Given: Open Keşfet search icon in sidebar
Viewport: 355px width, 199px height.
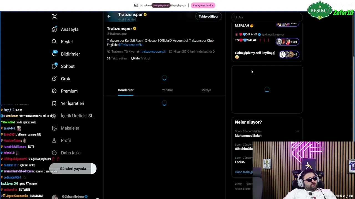Looking at the screenshot, I should tap(54, 42).
